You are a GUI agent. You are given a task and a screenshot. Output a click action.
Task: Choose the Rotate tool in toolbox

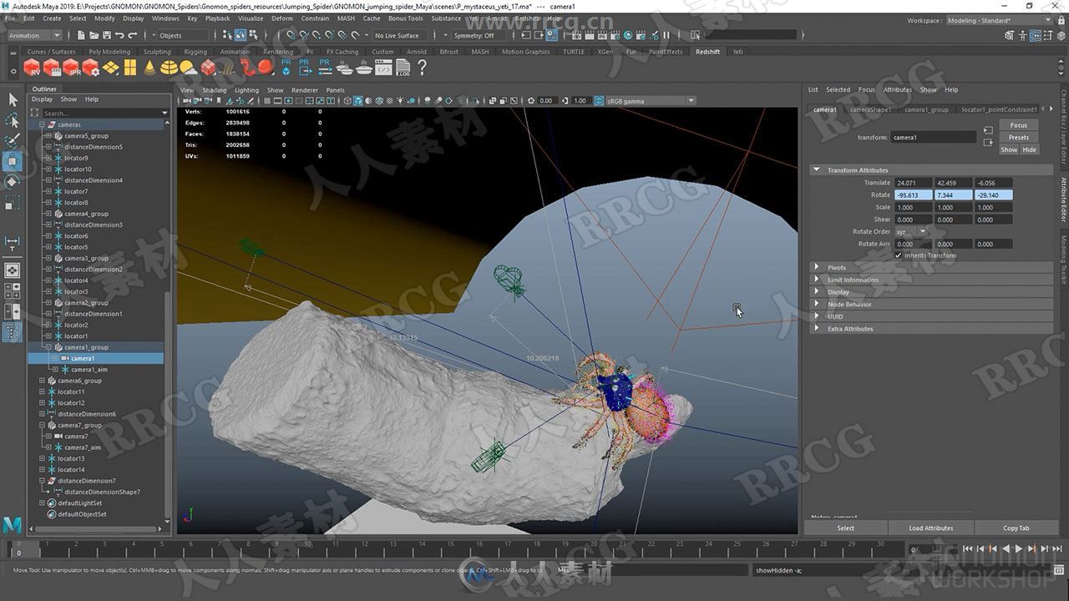click(13, 182)
